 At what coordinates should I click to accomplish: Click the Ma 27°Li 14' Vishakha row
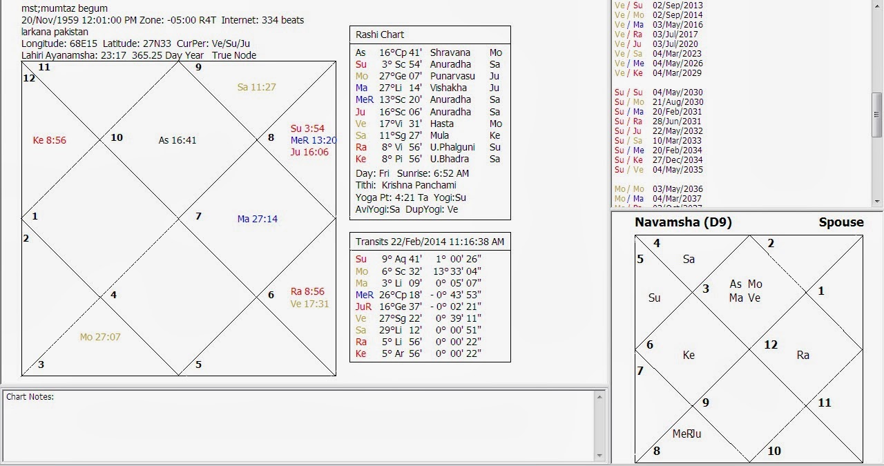coord(429,88)
